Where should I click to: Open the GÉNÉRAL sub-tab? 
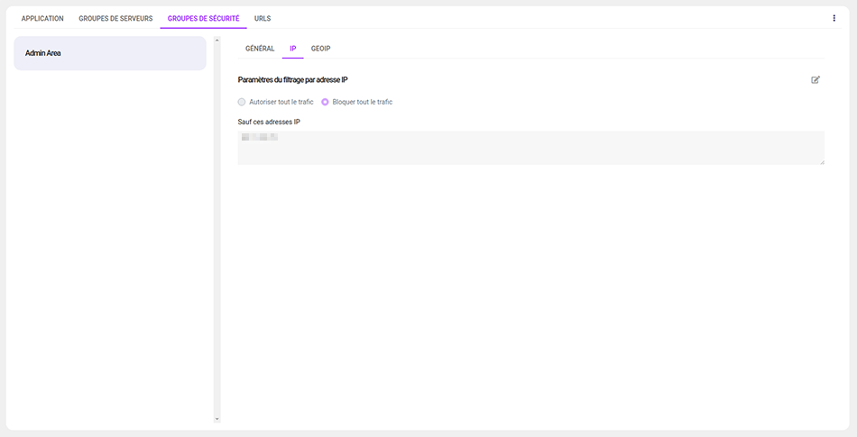pyautogui.click(x=260, y=49)
